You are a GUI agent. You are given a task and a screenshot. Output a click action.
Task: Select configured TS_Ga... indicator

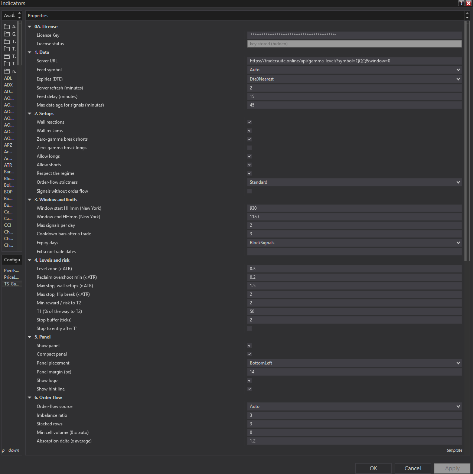12,284
